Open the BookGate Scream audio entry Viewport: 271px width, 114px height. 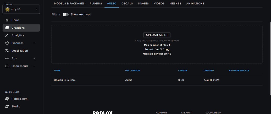pyautogui.click(x=65, y=80)
